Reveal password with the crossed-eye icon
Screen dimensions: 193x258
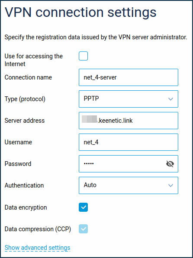pyautogui.click(x=170, y=164)
